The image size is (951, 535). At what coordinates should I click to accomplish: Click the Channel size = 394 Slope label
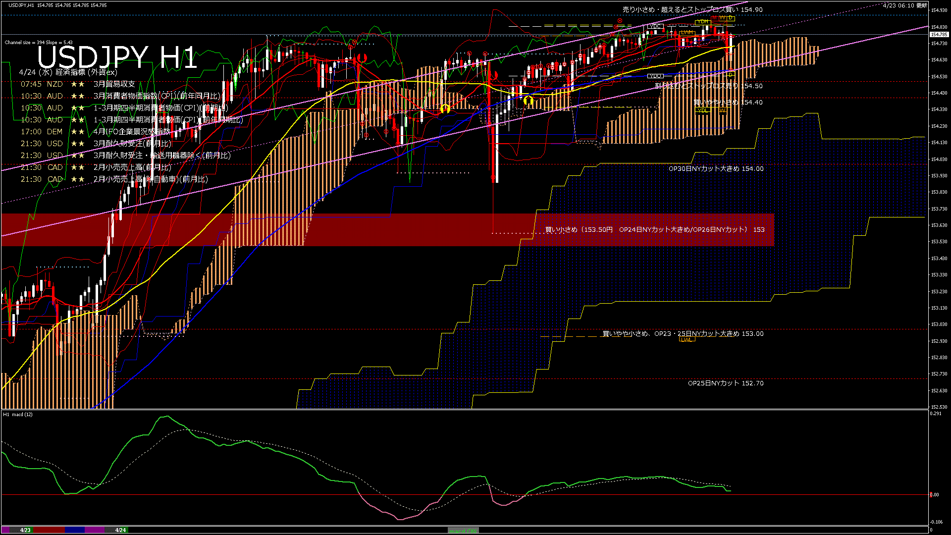click(39, 43)
